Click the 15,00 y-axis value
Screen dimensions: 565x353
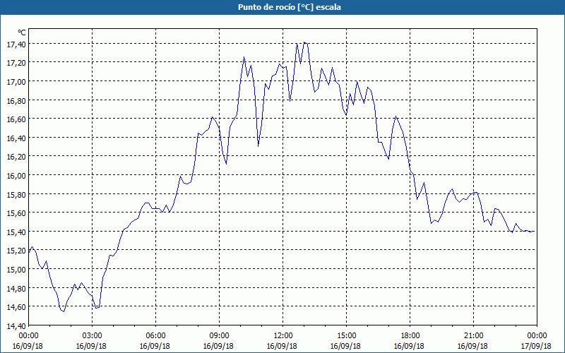(16, 269)
